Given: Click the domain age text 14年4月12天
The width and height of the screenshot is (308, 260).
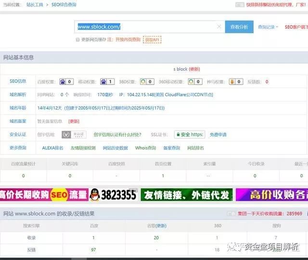Looking at the screenshot, I should pos(50,108).
